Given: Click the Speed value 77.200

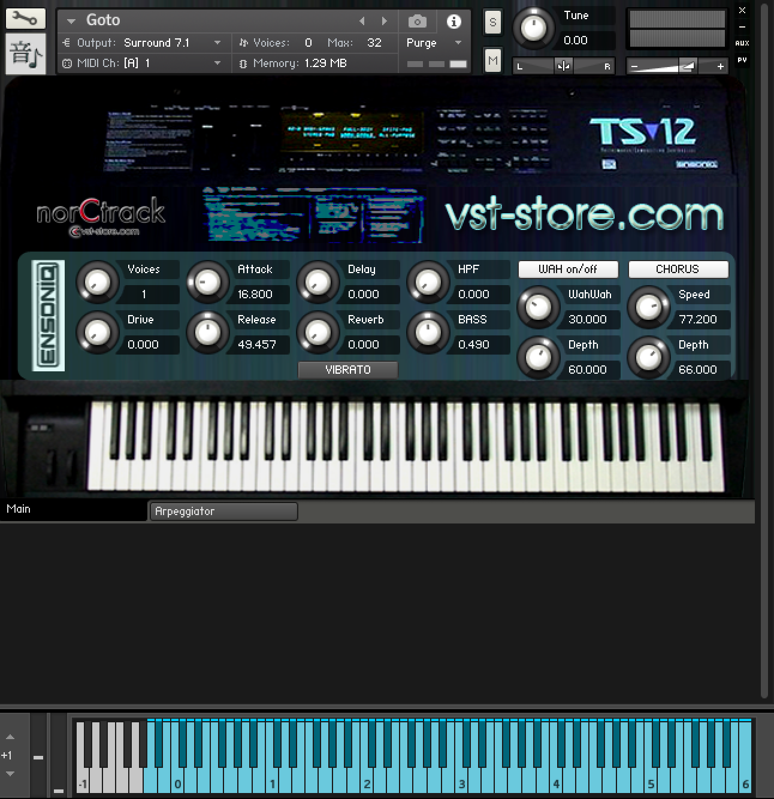Looking at the screenshot, I should 698,319.
